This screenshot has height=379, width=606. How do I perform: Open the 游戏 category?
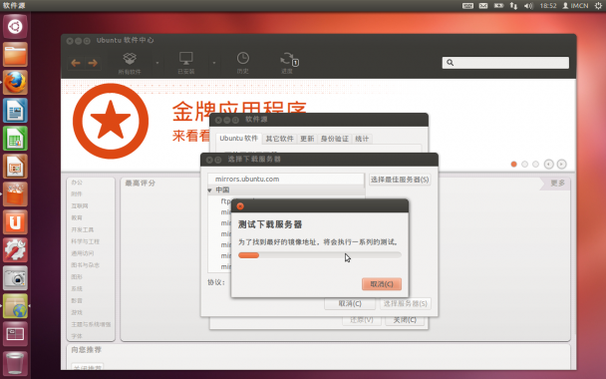tap(77, 312)
